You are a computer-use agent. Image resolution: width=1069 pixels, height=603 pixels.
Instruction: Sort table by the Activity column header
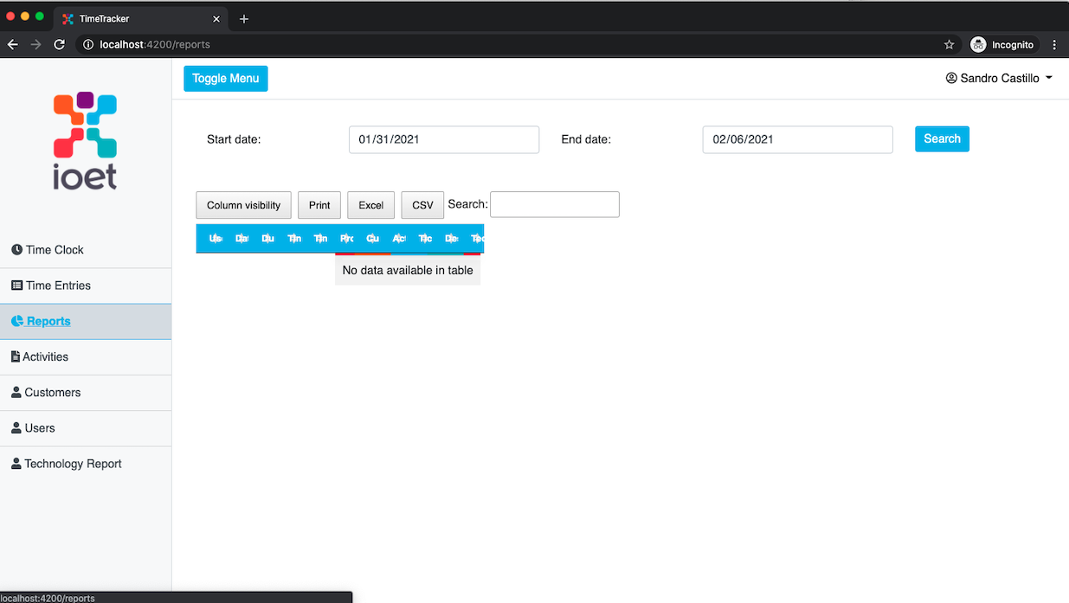pos(399,238)
